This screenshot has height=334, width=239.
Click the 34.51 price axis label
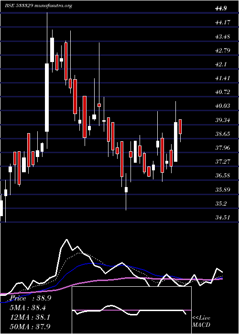pyautogui.click(x=223, y=218)
